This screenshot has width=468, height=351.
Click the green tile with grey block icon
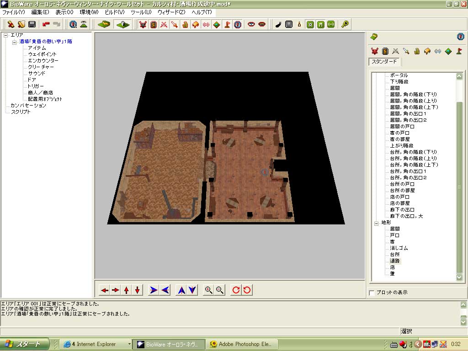pos(122,24)
